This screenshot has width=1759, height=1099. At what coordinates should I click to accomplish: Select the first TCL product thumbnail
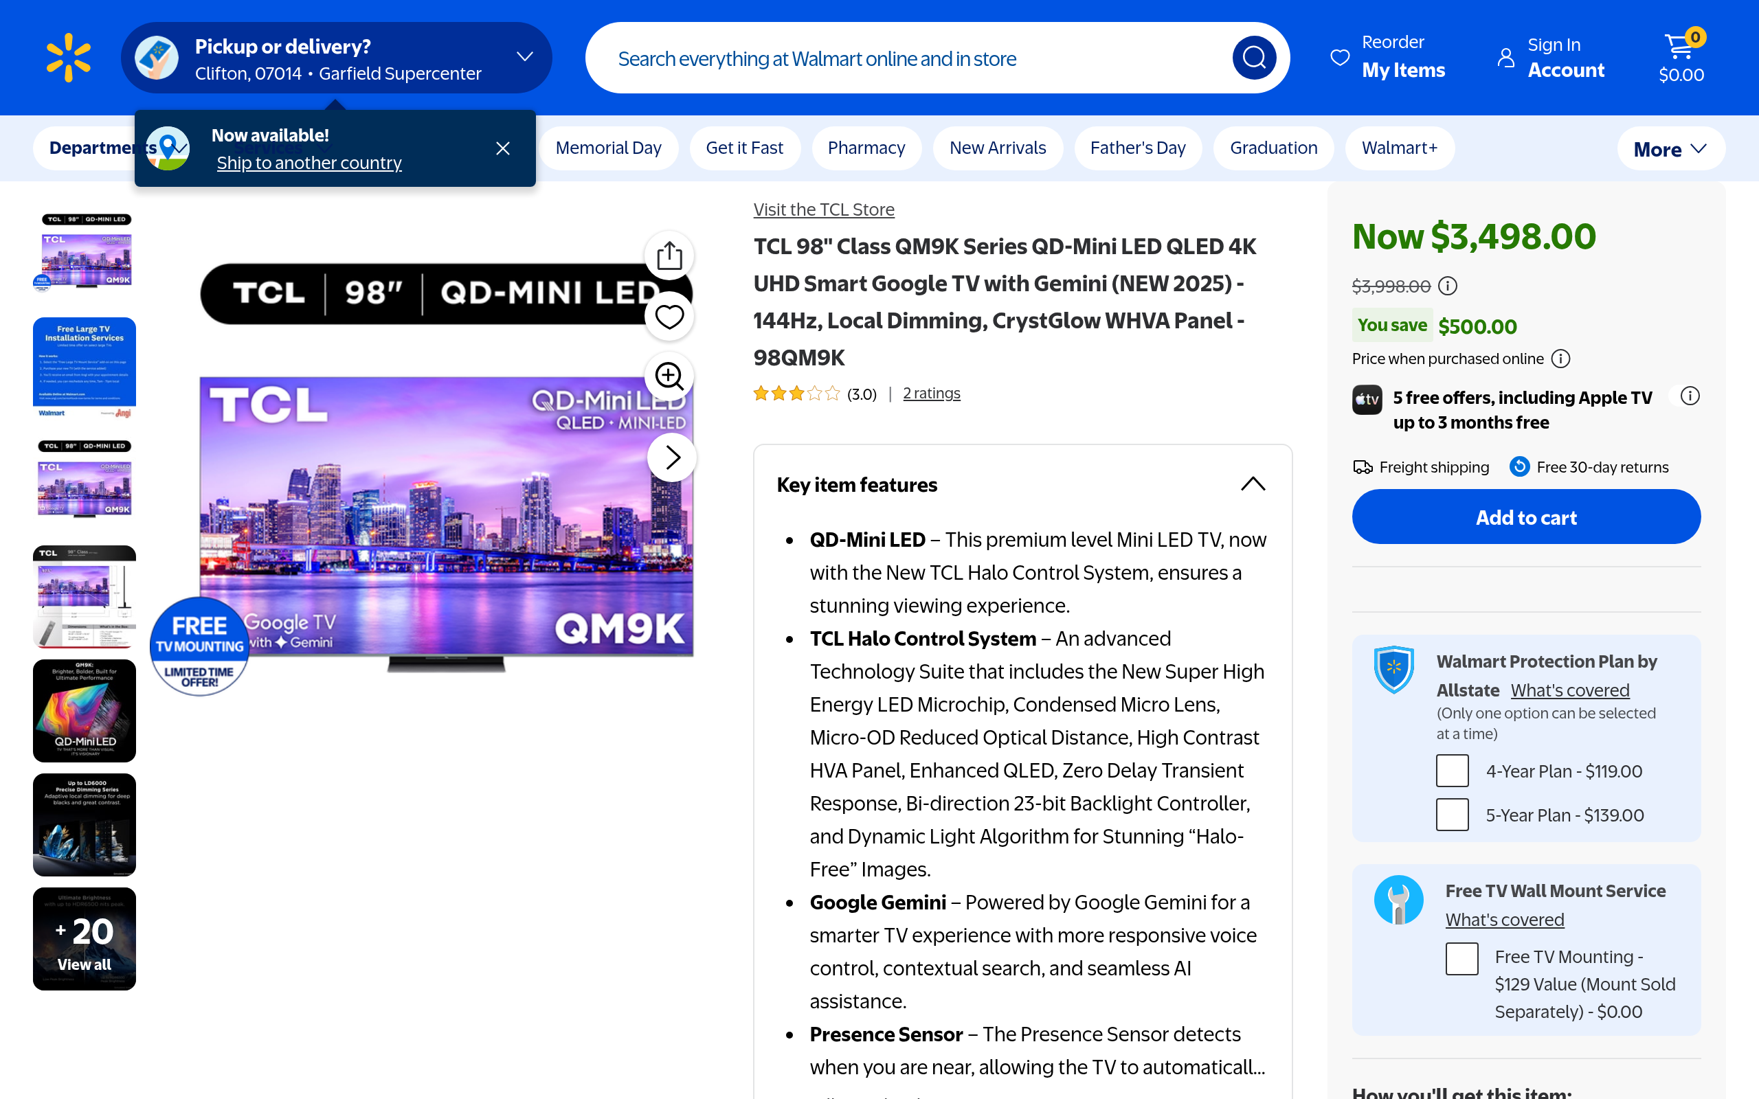click(85, 253)
